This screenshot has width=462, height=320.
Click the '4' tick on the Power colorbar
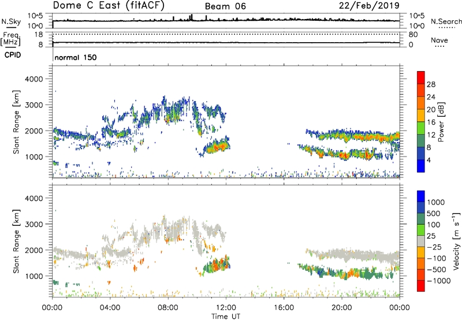coord(429,160)
